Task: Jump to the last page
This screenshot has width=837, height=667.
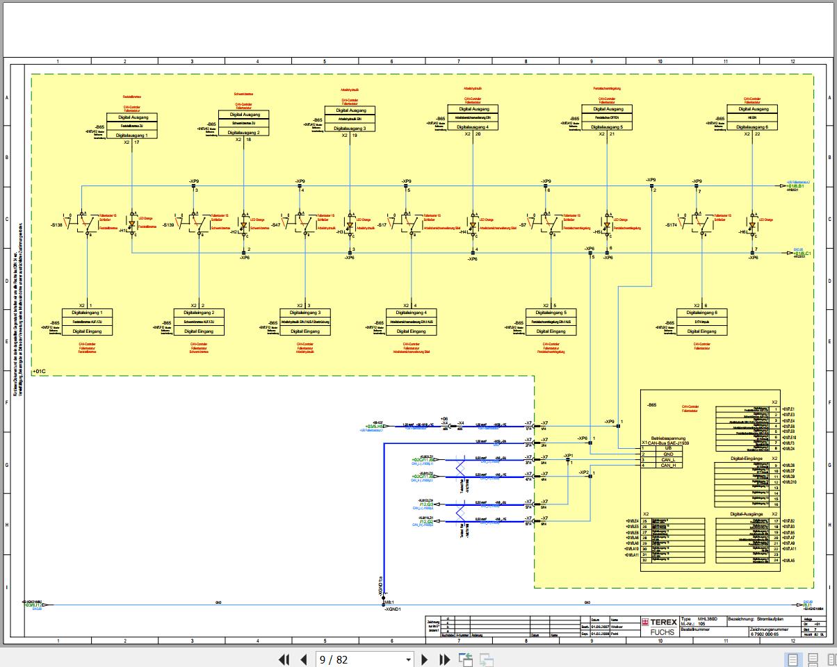Action: coord(445,659)
